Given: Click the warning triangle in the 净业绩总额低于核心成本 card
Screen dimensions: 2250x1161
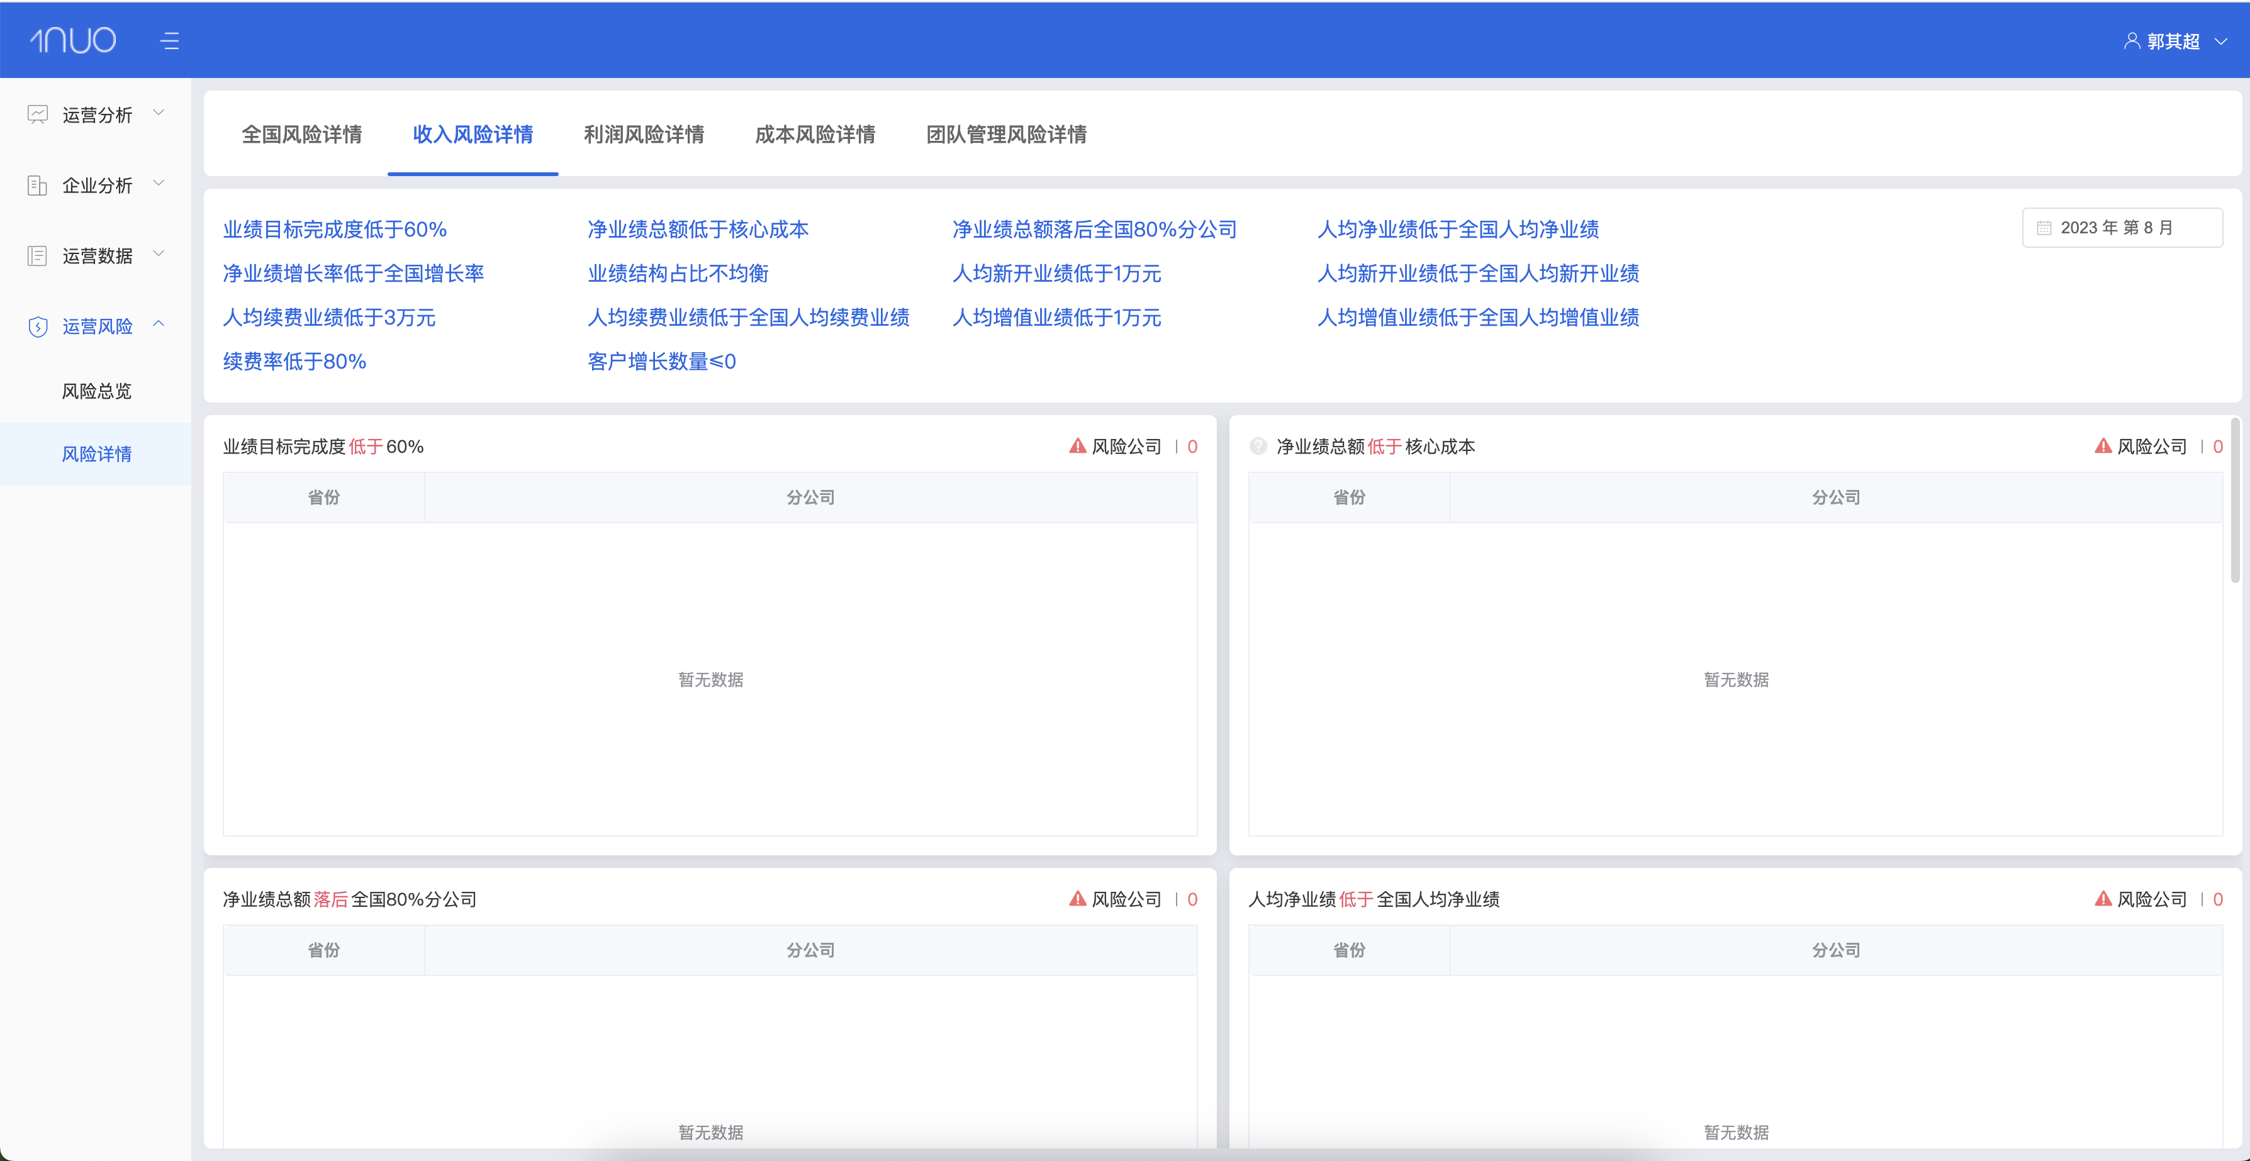Looking at the screenshot, I should [2103, 445].
